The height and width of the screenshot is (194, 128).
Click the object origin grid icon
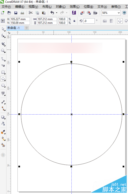[3, 21]
